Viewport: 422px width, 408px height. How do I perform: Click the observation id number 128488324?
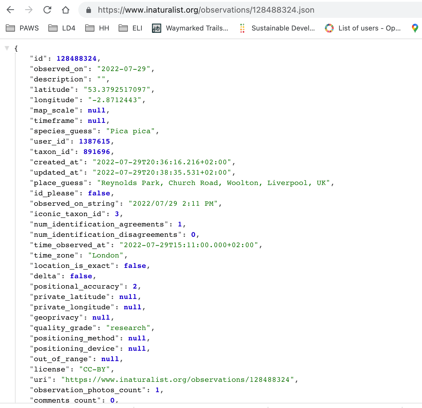point(77,59)
